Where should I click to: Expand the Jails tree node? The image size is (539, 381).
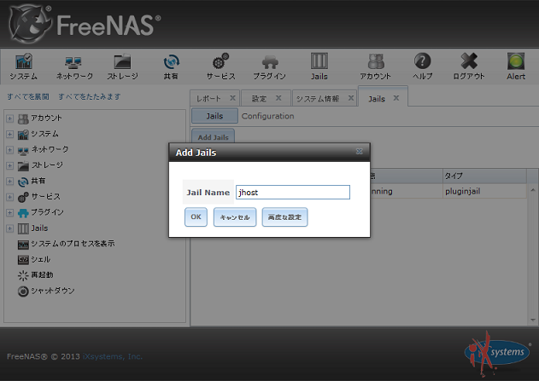[9, 228]
